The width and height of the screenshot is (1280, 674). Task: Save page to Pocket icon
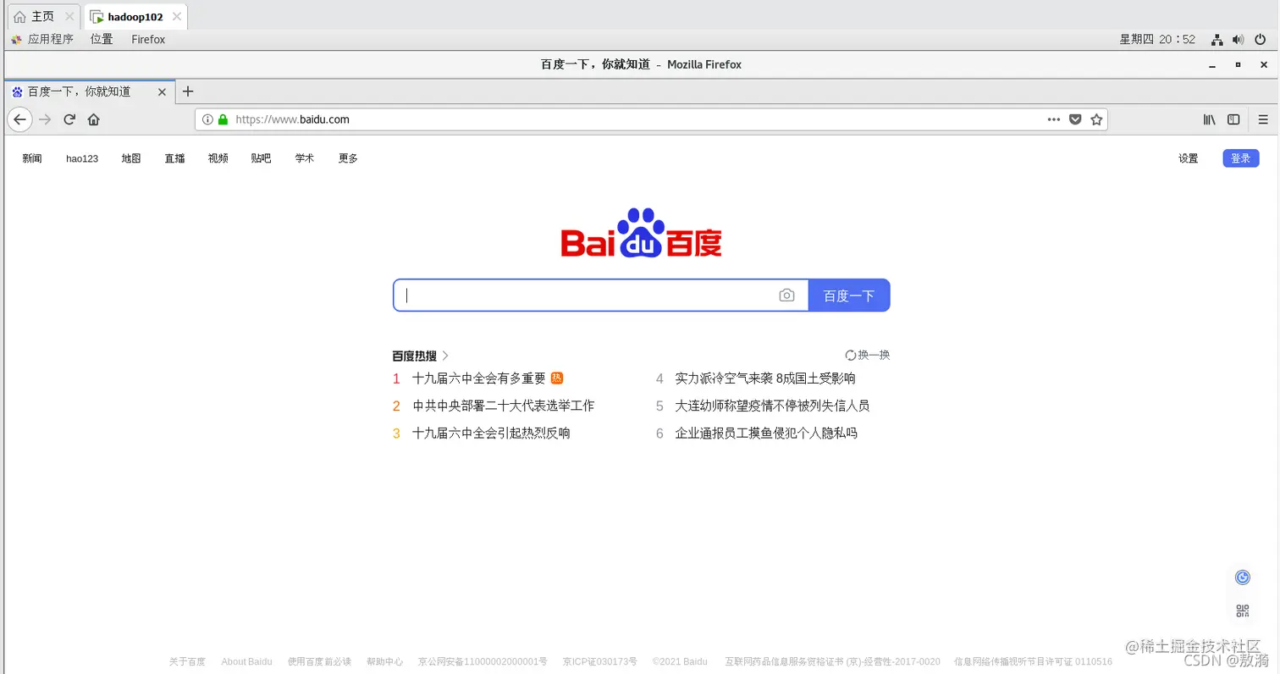point(1075,119)
